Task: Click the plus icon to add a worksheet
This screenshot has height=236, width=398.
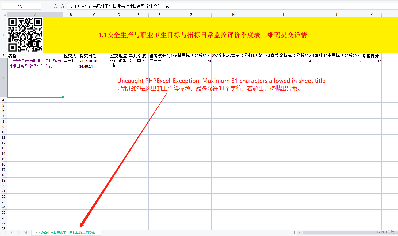Action: pyautogui.click(x=104, y=233)
